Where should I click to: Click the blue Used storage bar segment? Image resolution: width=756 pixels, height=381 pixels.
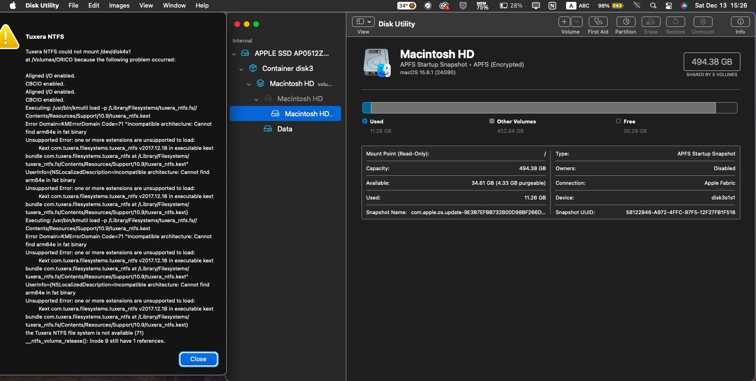click(367, 108)
